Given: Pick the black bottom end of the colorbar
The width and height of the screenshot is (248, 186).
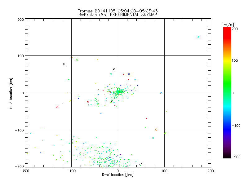Looking at the screenshot, I should [227, 157].
